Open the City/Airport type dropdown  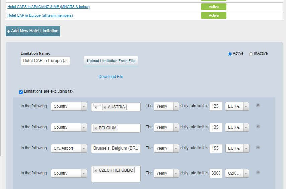point(69,148)
